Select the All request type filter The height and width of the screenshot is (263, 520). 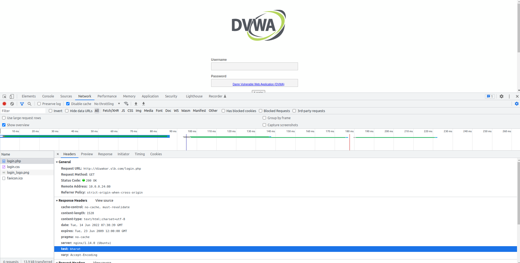click(97, 111)
